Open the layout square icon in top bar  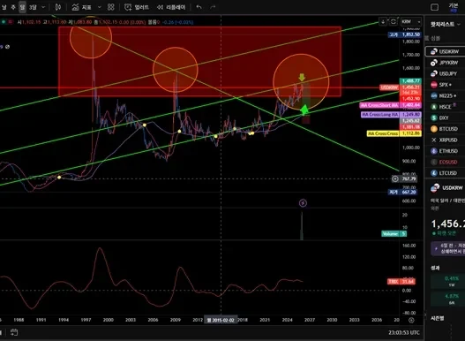[434, 7]
